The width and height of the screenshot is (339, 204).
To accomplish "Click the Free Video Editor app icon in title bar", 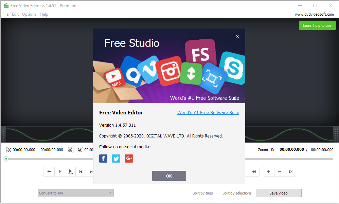I will click(6, 6).
